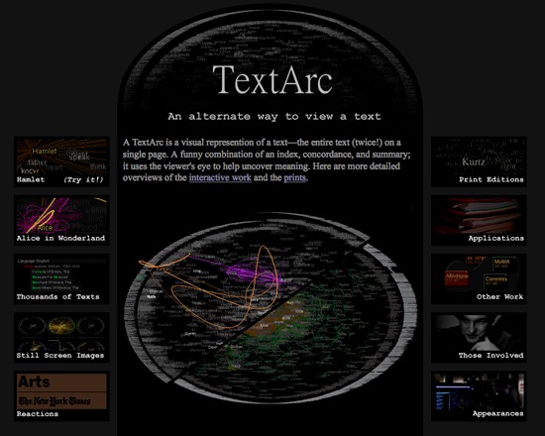Open the Print Editions tile
The height and width of the screenshot is (436, 545).
(479, 162)
